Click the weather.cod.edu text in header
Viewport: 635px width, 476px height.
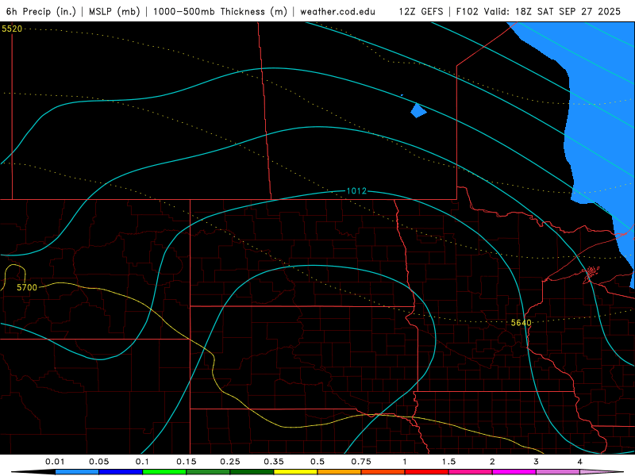tap(338, 11)
